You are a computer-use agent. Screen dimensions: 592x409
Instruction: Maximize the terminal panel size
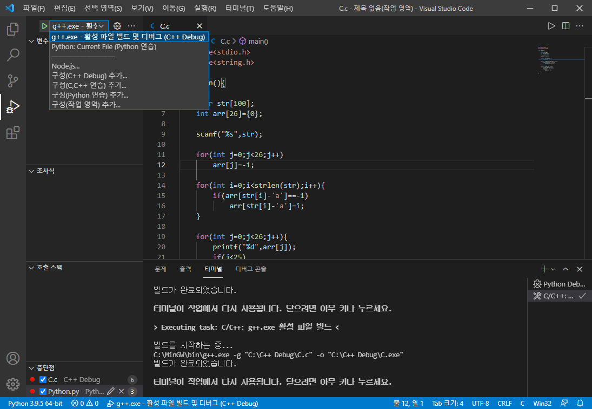566,269
